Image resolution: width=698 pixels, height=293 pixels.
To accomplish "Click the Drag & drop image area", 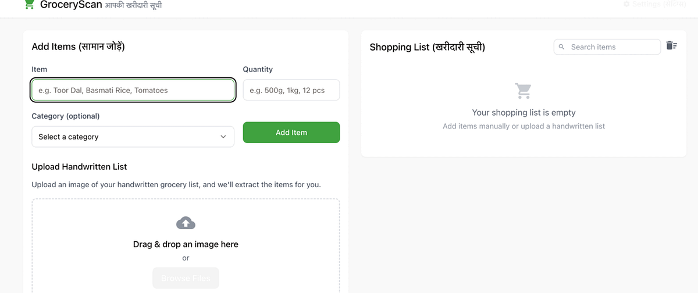I will click(x=186, y=246).
